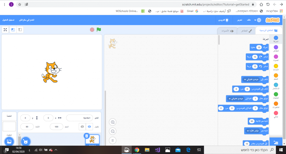The image size is (286, 154).
Task: Open the الدروس (Tutorials) lightbulb button
Action: pos(223,20)
